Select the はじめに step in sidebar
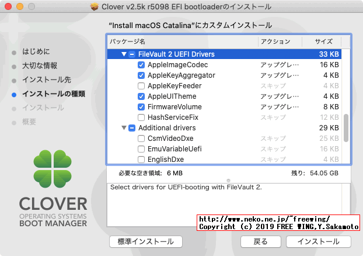This screenshot has width=363, height=256. (x=36, y=51)
